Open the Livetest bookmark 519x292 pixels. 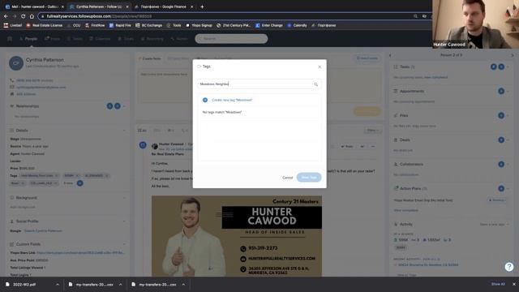(x=13, y=25)
